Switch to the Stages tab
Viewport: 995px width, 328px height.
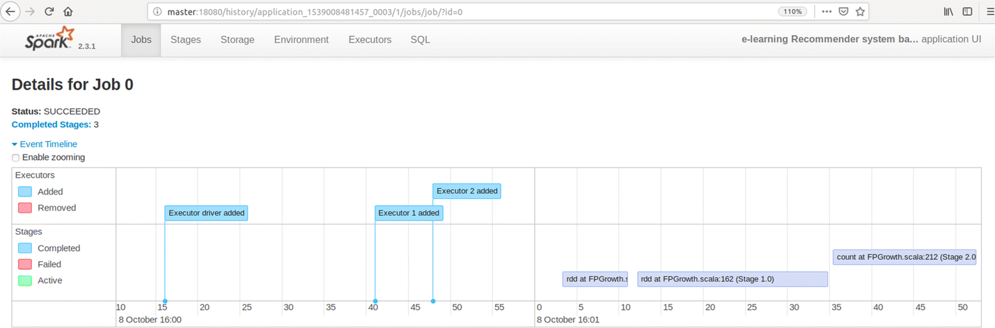click(x=185, y=40)
